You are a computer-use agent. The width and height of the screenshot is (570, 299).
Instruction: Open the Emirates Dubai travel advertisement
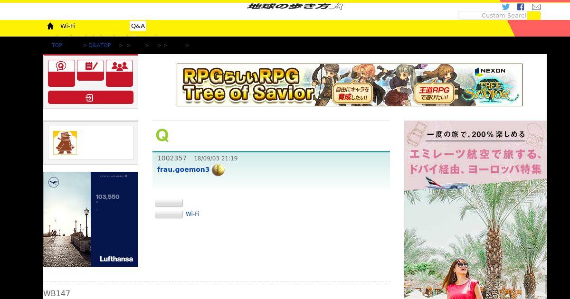pyautogui.click(x=475, y=210)
